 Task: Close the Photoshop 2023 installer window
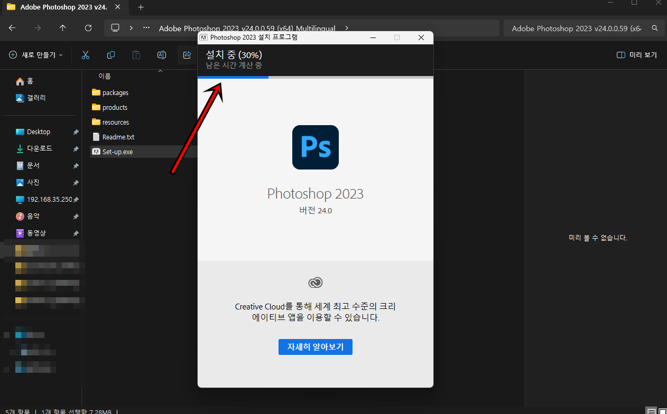[x=421, y=37]
